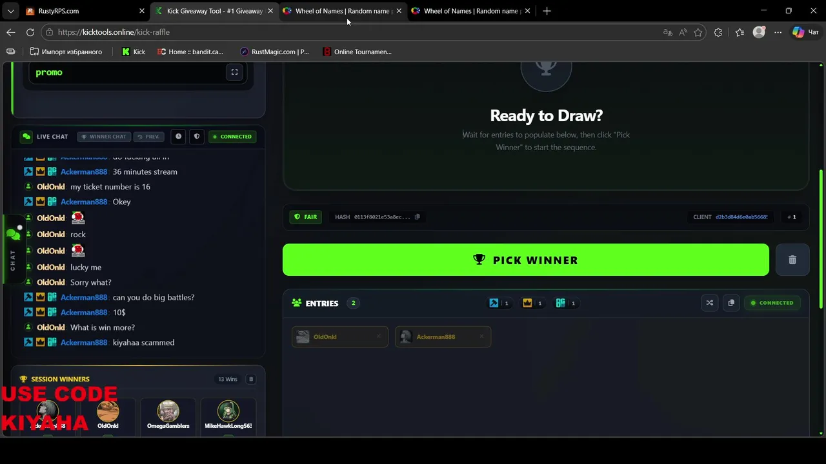Close the Kick Giveaway Tool tab

pos(270,11)
